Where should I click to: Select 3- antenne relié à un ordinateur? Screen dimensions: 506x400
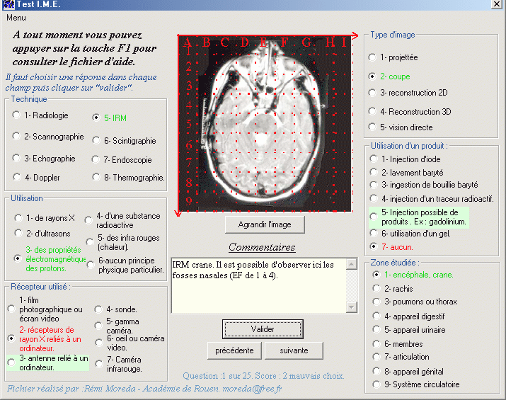tap(11, 362)
